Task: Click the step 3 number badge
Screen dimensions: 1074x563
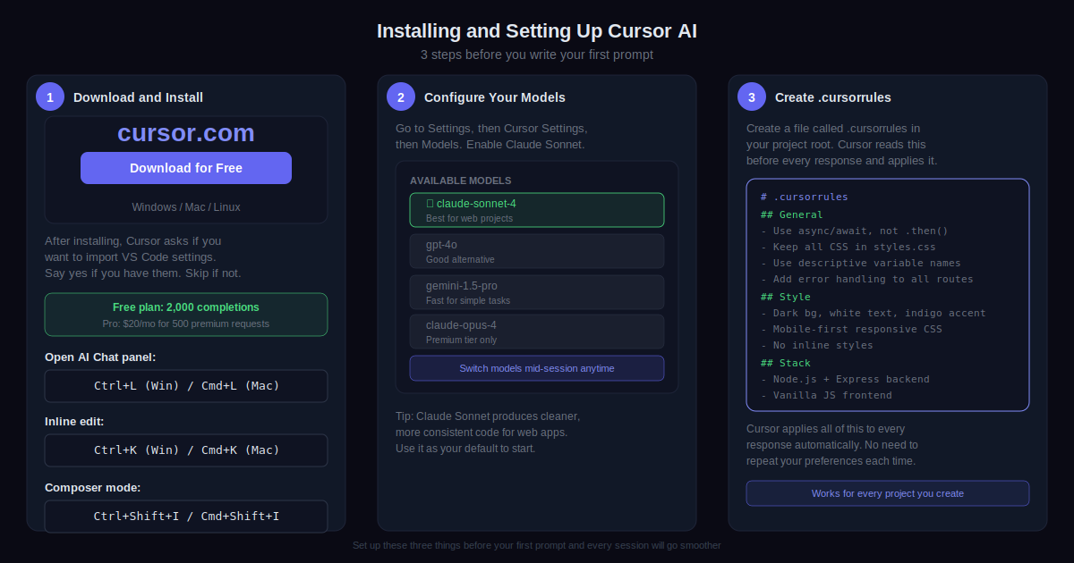Action: tap(752, 97)
